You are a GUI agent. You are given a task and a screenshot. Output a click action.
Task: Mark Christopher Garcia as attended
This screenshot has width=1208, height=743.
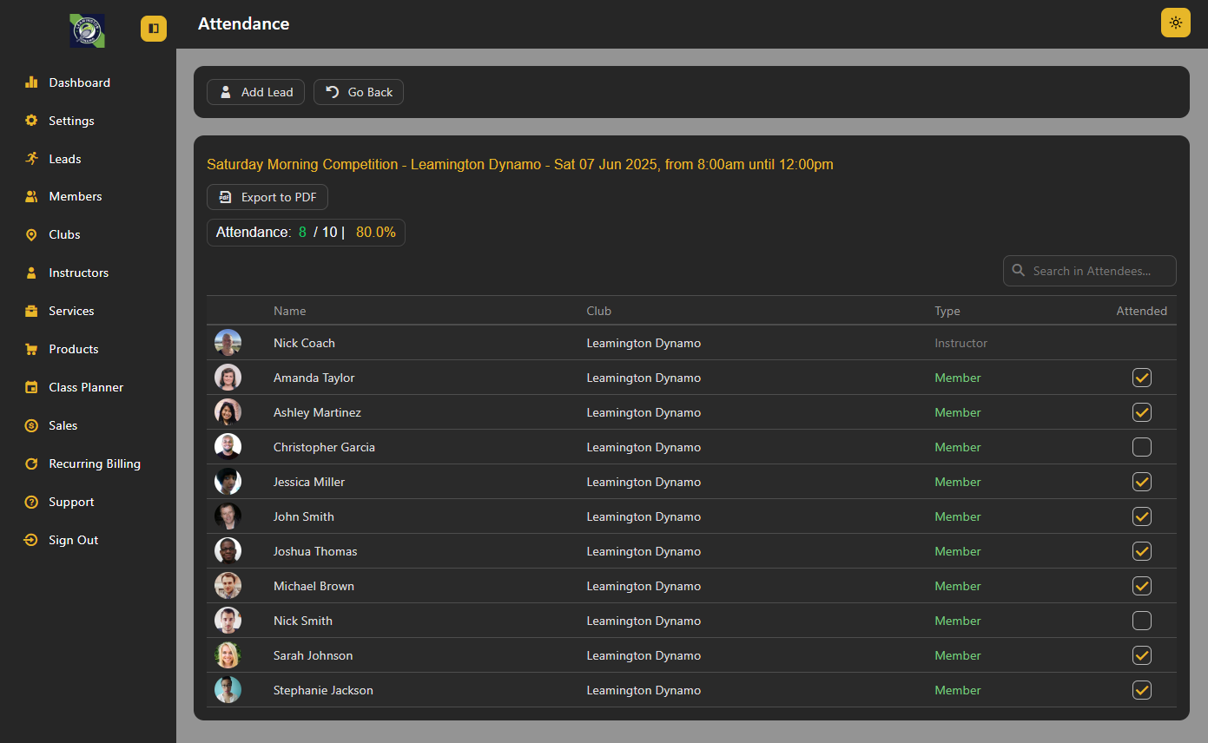pyautogui.click(x=1141, y=447)
